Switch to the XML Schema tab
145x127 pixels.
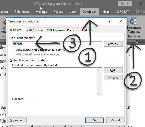[35, 30]
